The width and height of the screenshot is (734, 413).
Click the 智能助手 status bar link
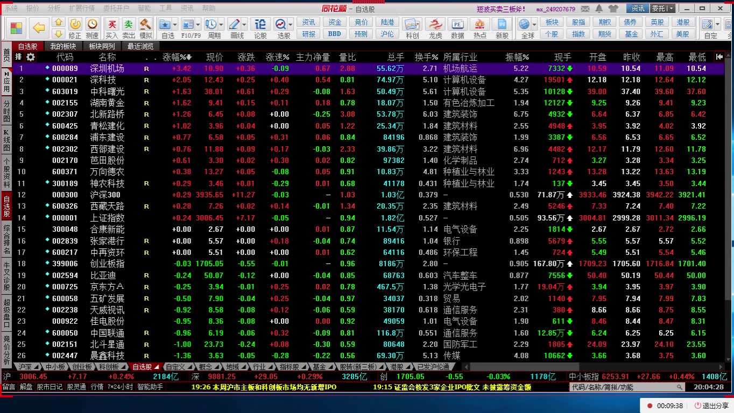tap(150, 387)
